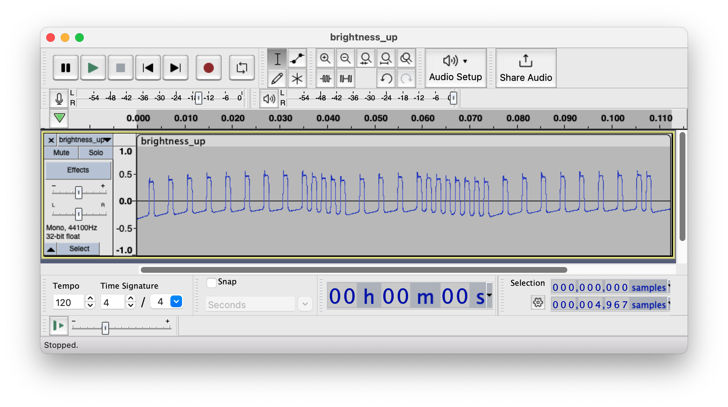Enable the Snap checkbox
The width and height of the screenshot is (728, 407).
(211, 283)
